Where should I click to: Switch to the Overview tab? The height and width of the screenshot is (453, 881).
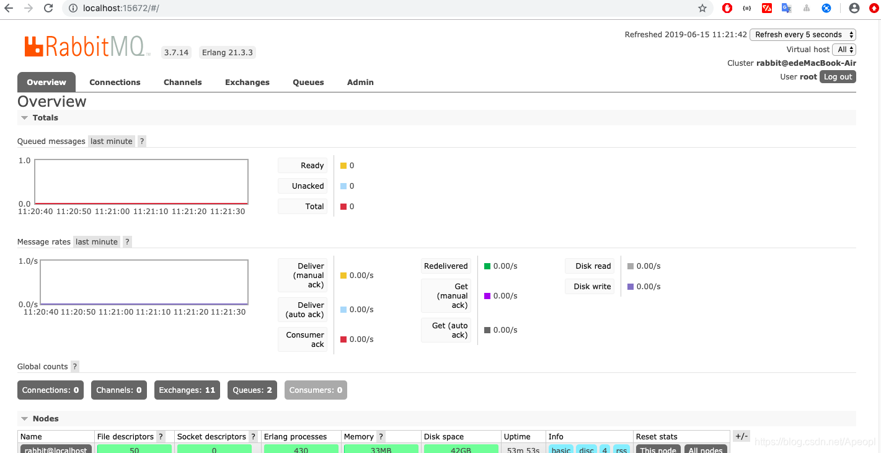tap(46, 82)
